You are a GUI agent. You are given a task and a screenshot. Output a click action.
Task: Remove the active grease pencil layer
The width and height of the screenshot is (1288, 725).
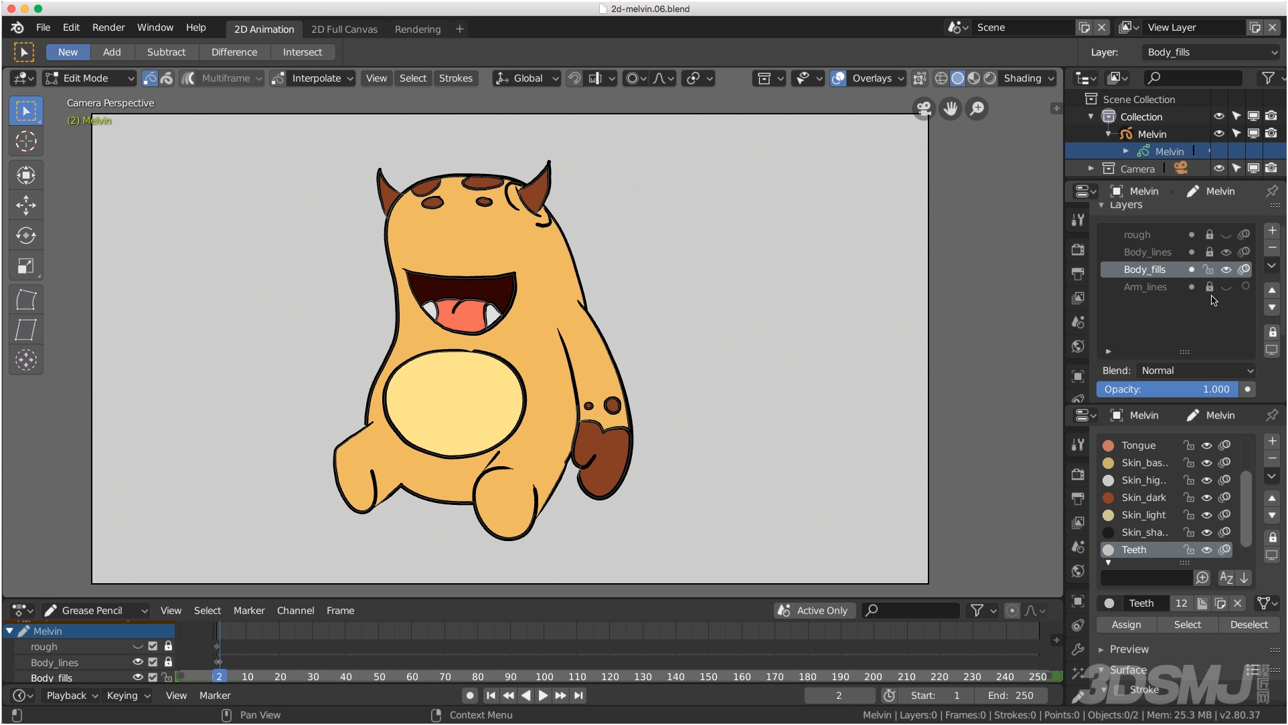pyautogui.click(x=1272, y=248)
